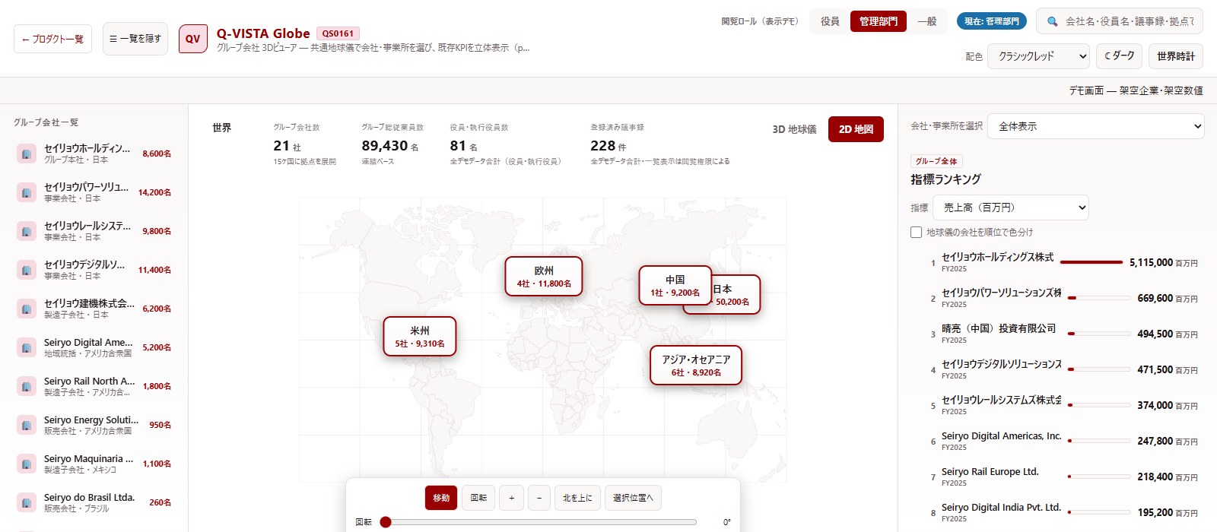The height and width of the screenshot is (532, 1217).
Task: Click the セイリョウレールシステムズ building icon
Action: coord(27,231)
